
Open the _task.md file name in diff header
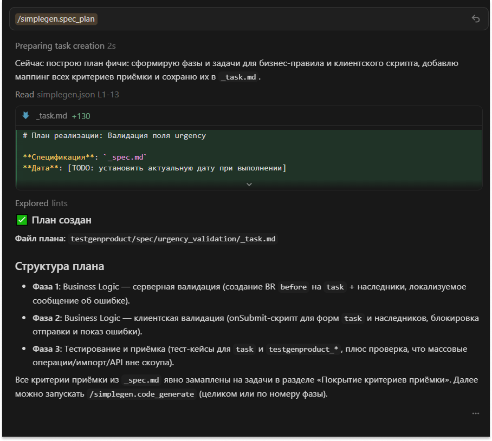click(x=51, y=116)
